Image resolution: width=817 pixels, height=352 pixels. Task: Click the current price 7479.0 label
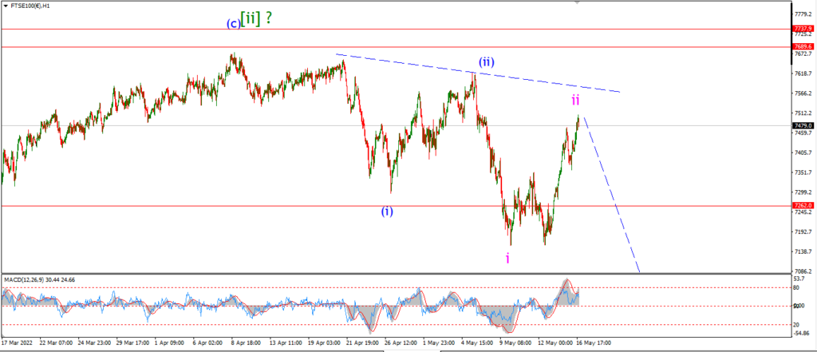[803, 125]
